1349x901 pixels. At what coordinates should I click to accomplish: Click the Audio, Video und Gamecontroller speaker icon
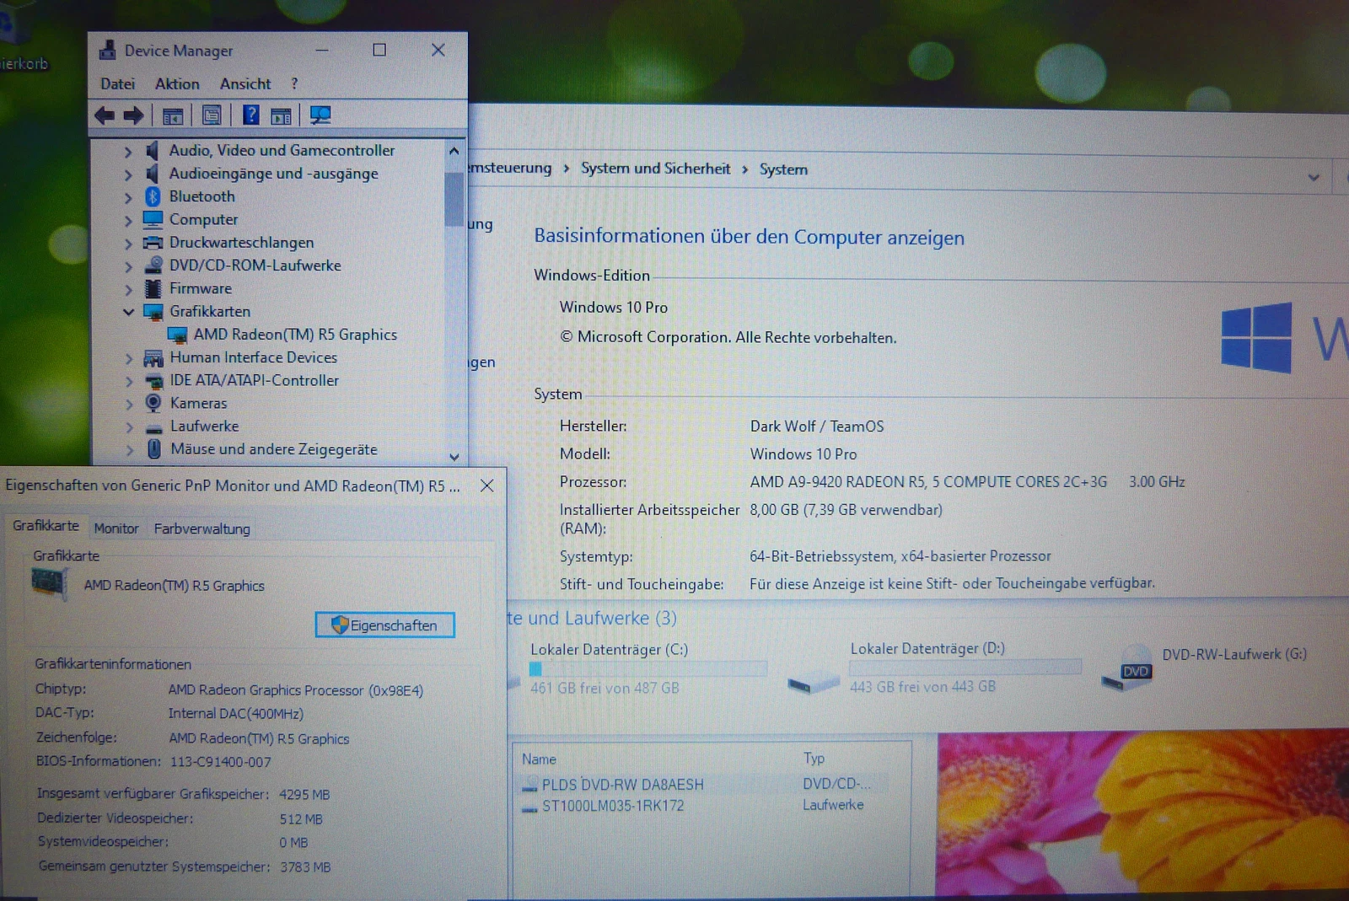pyautogui.click(x=152, y=150)
